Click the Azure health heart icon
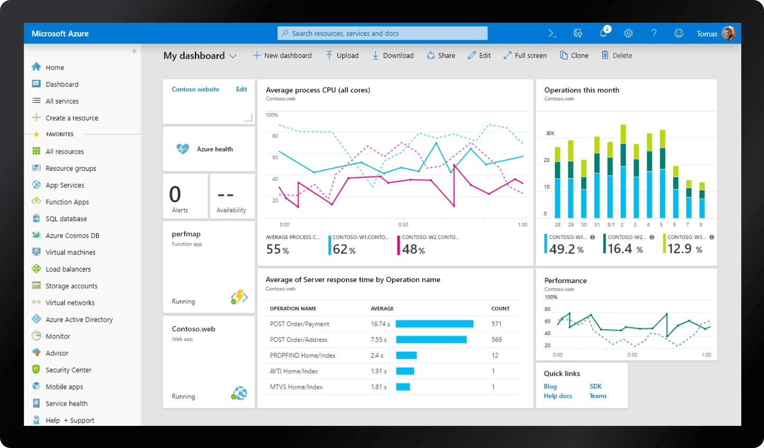 point(182,149)
